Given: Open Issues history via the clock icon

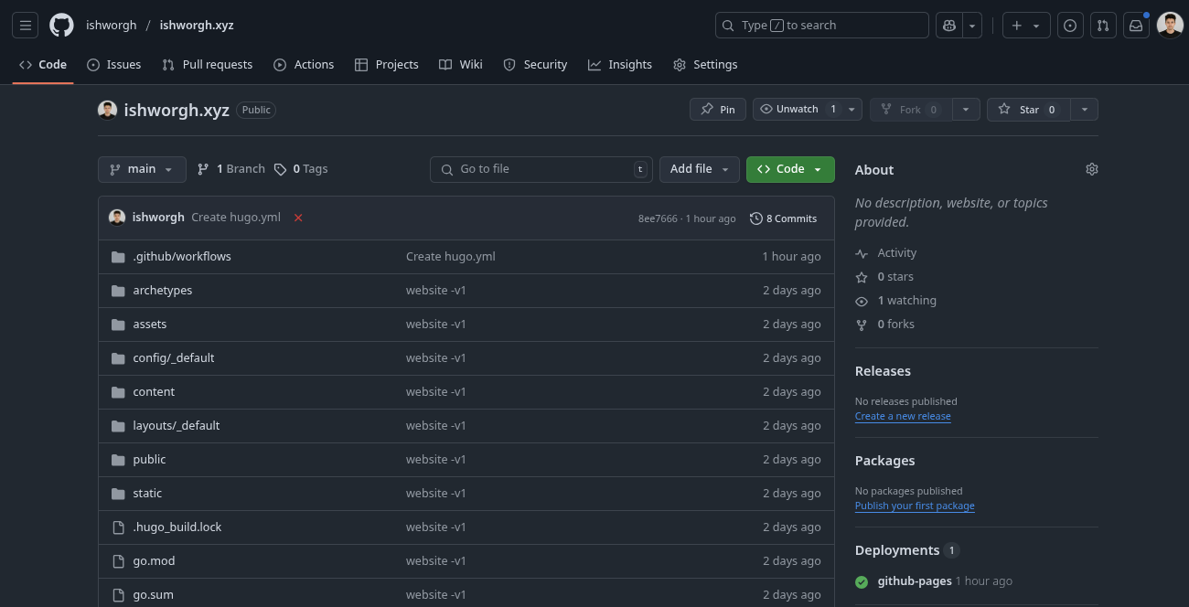Looking at the screenshot, I should point(1070,25).
